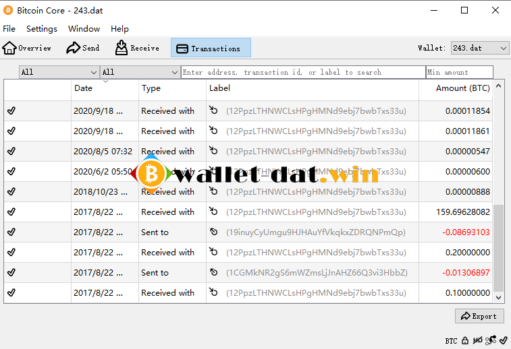Click confirmed checkmark on 0.00000547 row
The image size is (511, 349).
tap(11, 151)
